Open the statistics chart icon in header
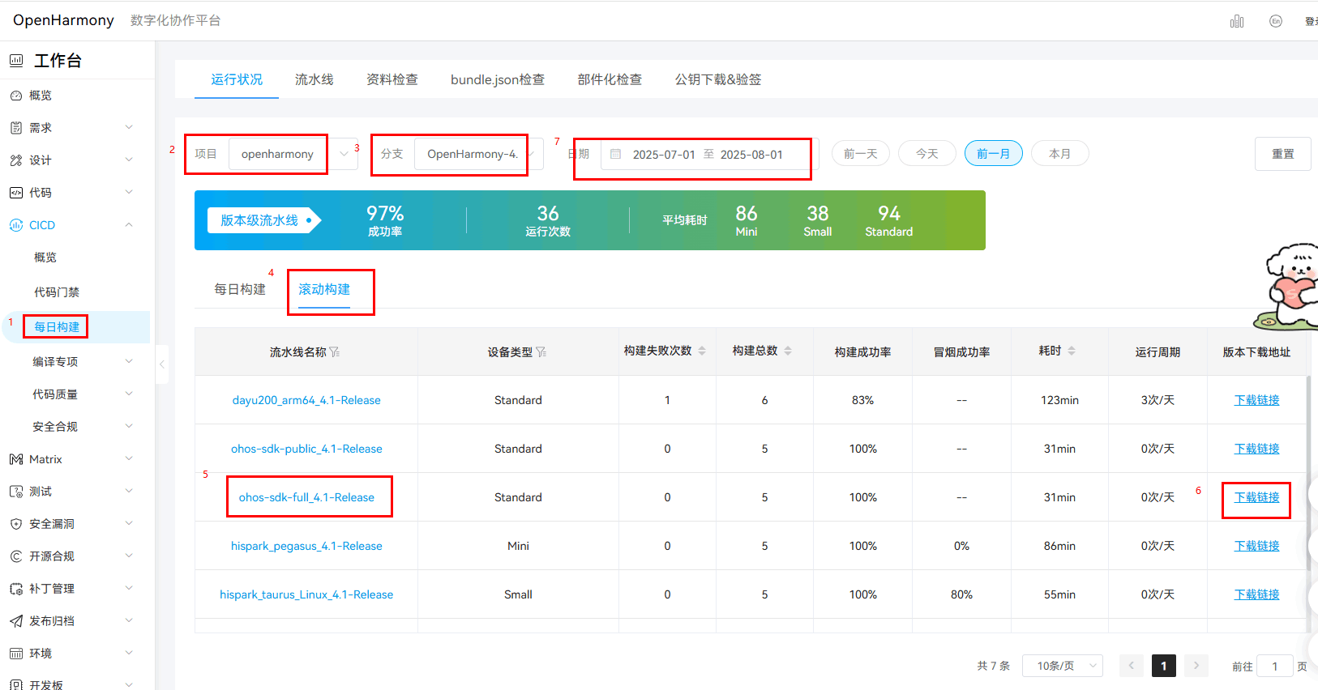 tap(1237, 21)
